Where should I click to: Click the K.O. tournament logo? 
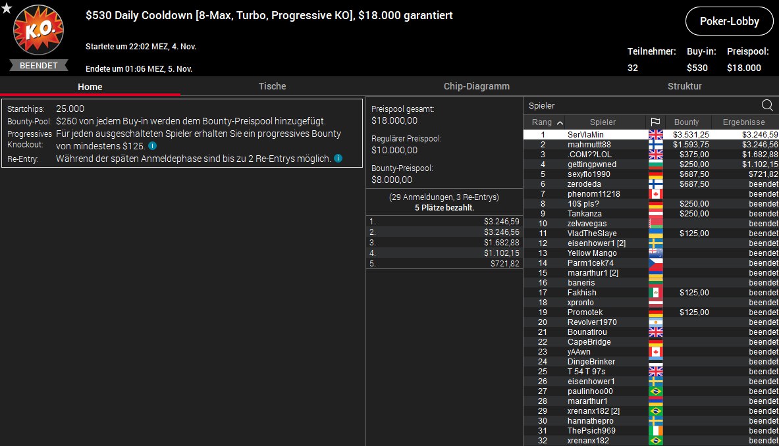tap(39, 30)
